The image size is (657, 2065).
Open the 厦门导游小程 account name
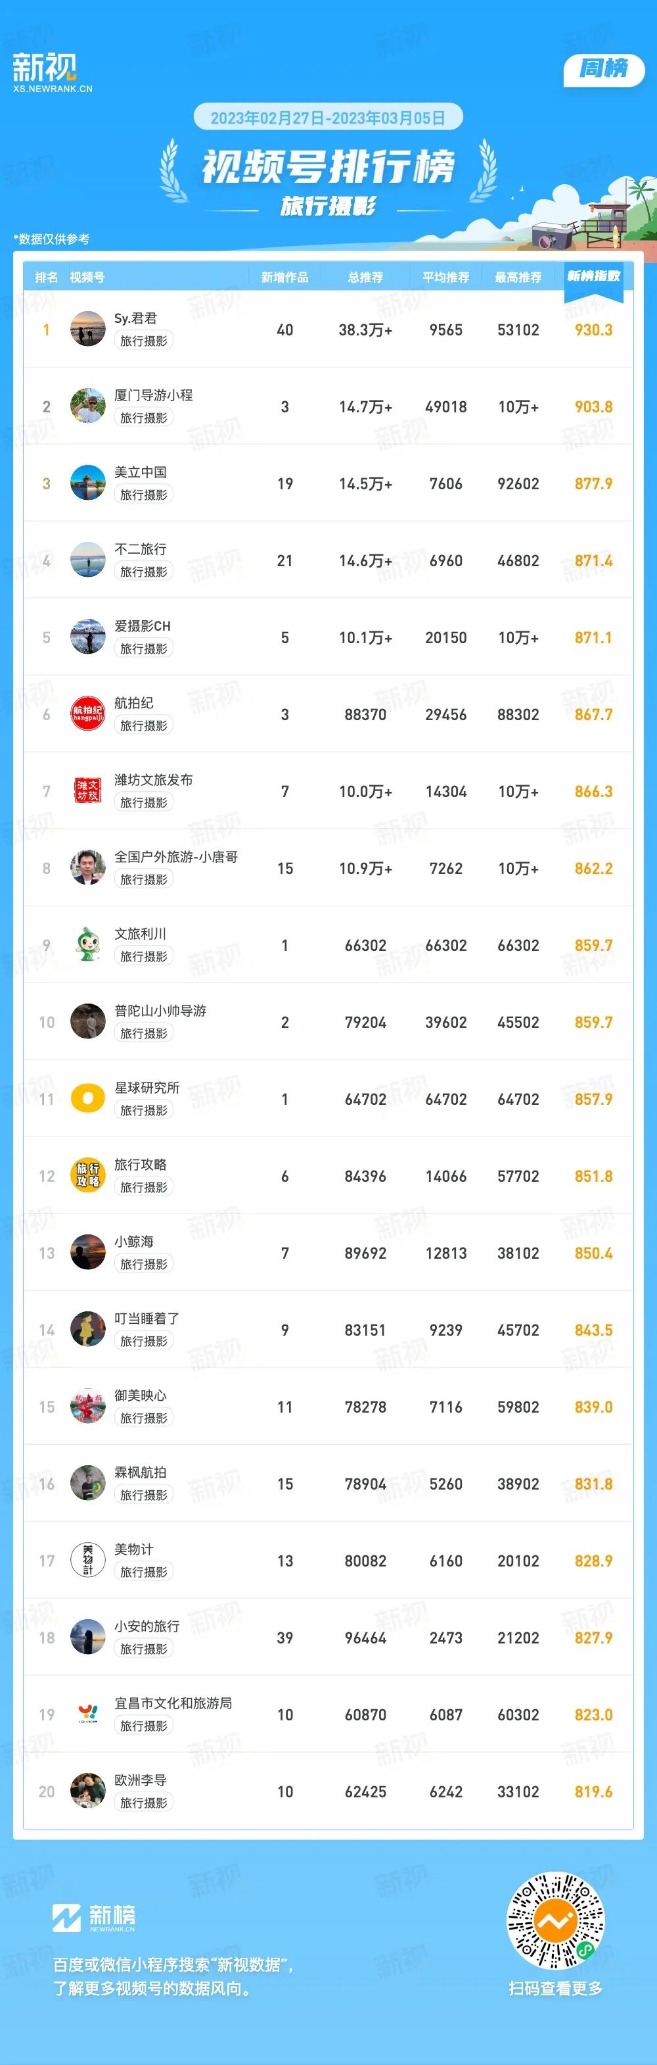pos(154,395)
